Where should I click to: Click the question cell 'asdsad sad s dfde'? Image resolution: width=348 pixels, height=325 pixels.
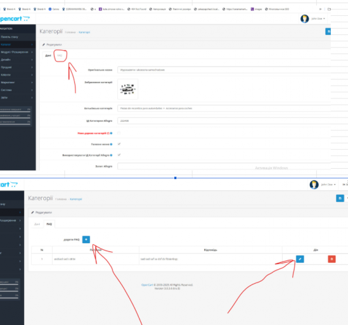pyautogui.click(x=96, y=259)
